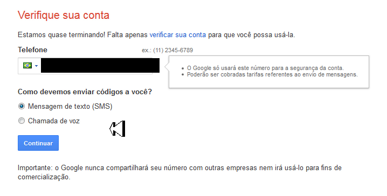Click the example number (11) 2345-6789
Screen dimensions: 387x196
coord(173,50)
